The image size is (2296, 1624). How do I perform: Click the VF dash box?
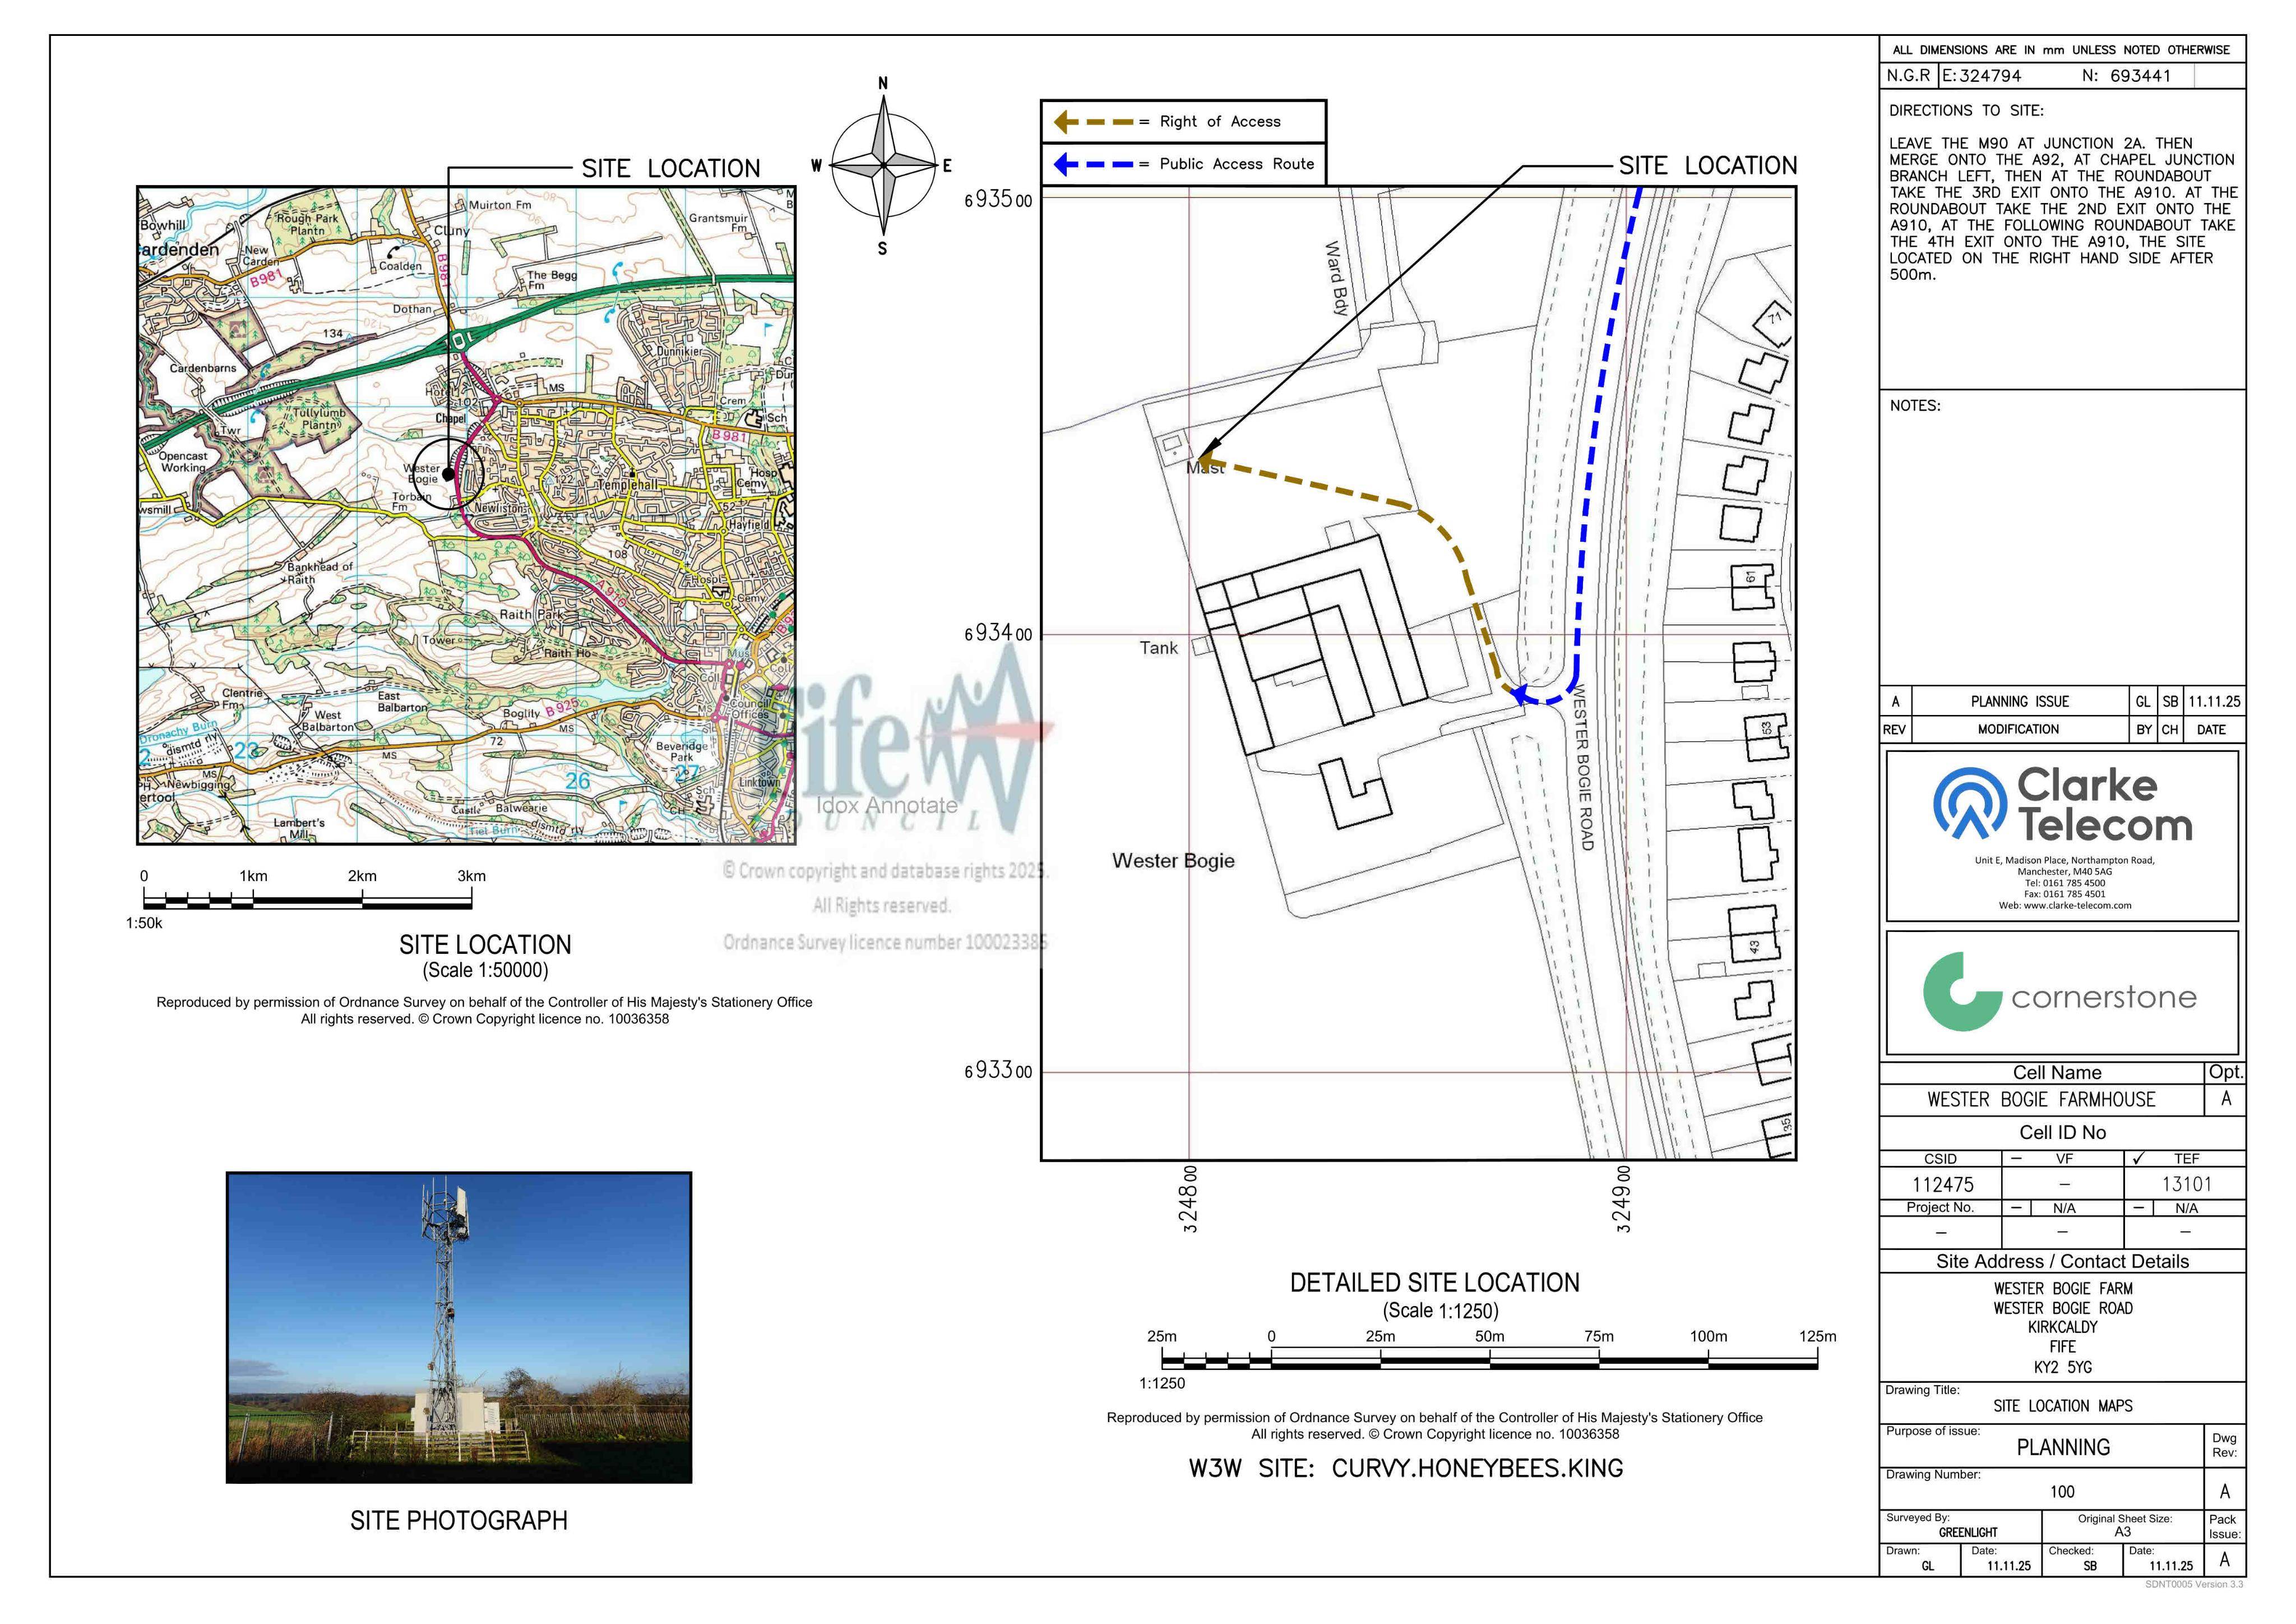[x=2016, y=1159]
